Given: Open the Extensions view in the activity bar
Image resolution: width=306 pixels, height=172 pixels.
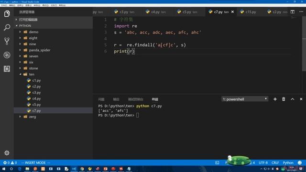Looking at the screenshot, I should 7,69.
